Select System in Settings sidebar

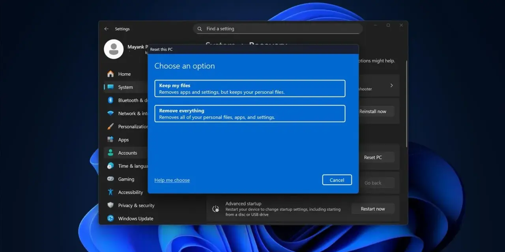[x=125, y=87]
